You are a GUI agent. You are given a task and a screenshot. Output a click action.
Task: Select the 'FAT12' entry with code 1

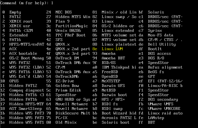(x=15, y=17)
